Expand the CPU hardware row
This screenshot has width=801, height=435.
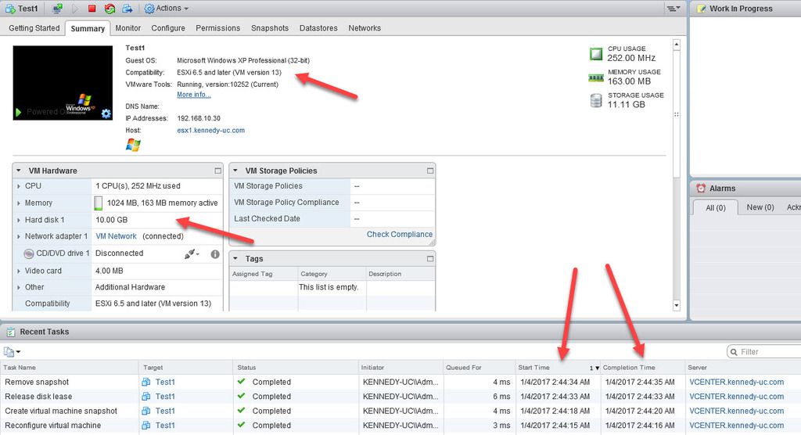click(19, 186)
